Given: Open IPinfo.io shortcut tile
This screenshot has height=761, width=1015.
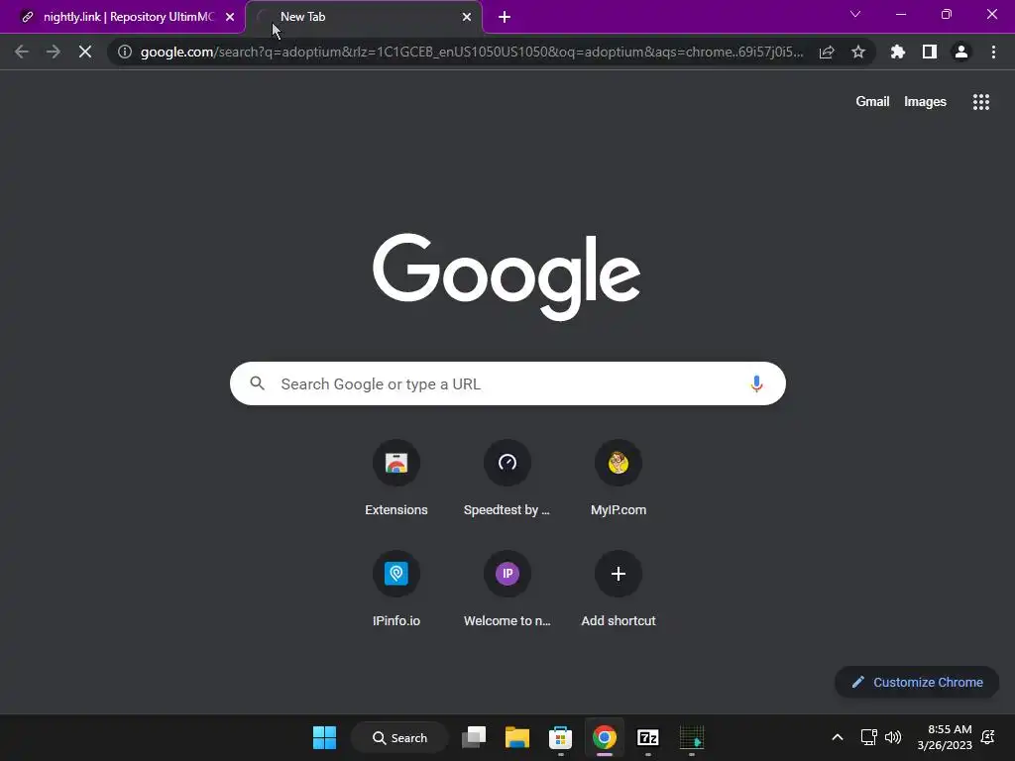Looking at the screenshot, I should click(x=396, y=589).
